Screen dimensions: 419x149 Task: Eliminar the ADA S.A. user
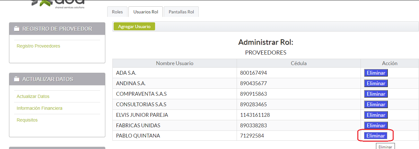[x=376, y=73]
